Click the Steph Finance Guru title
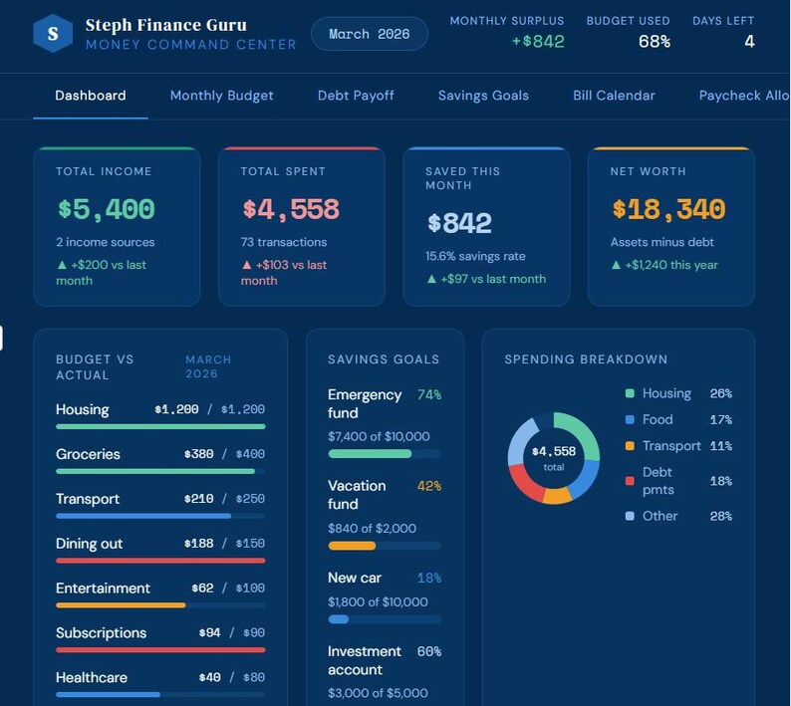 click(166, 25)
